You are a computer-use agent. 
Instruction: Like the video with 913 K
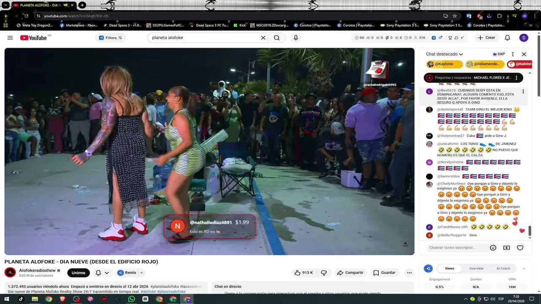(x=303, y=273)
